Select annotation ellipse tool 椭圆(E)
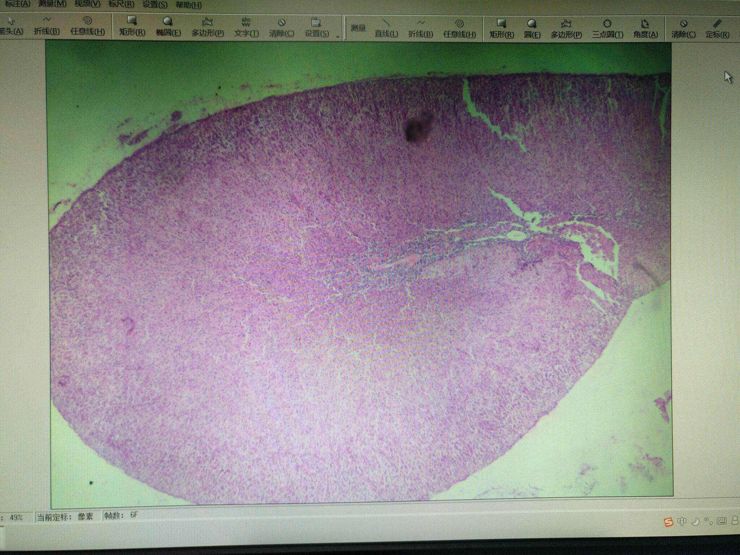Viewport: 740px width, 555px height. tap(168, 27)
